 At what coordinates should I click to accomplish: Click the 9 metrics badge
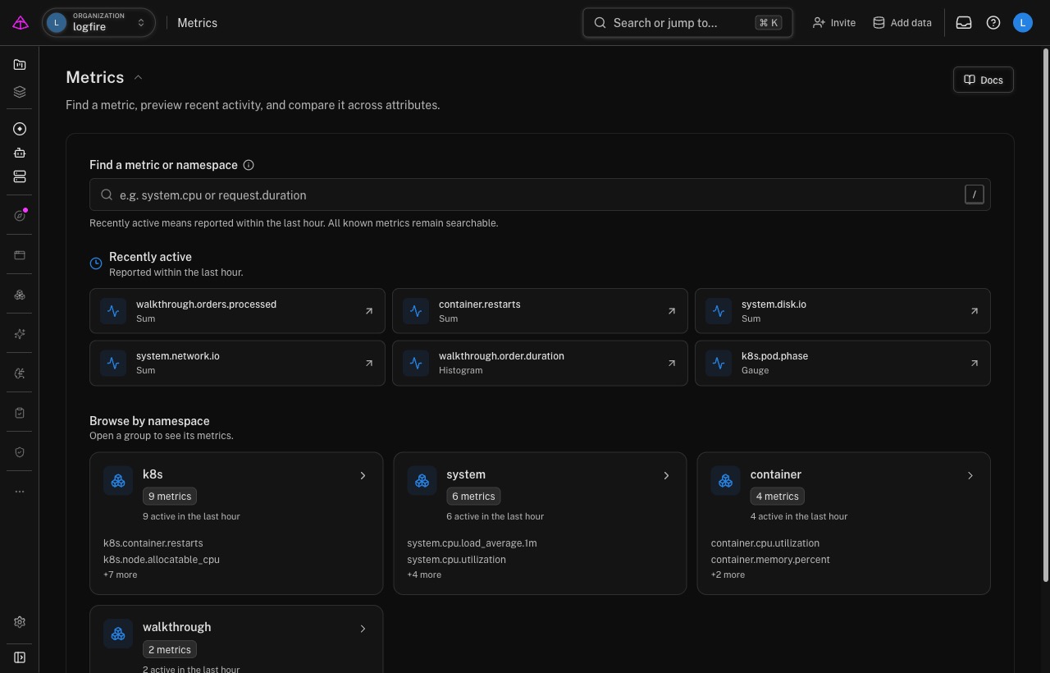[170, 496]
